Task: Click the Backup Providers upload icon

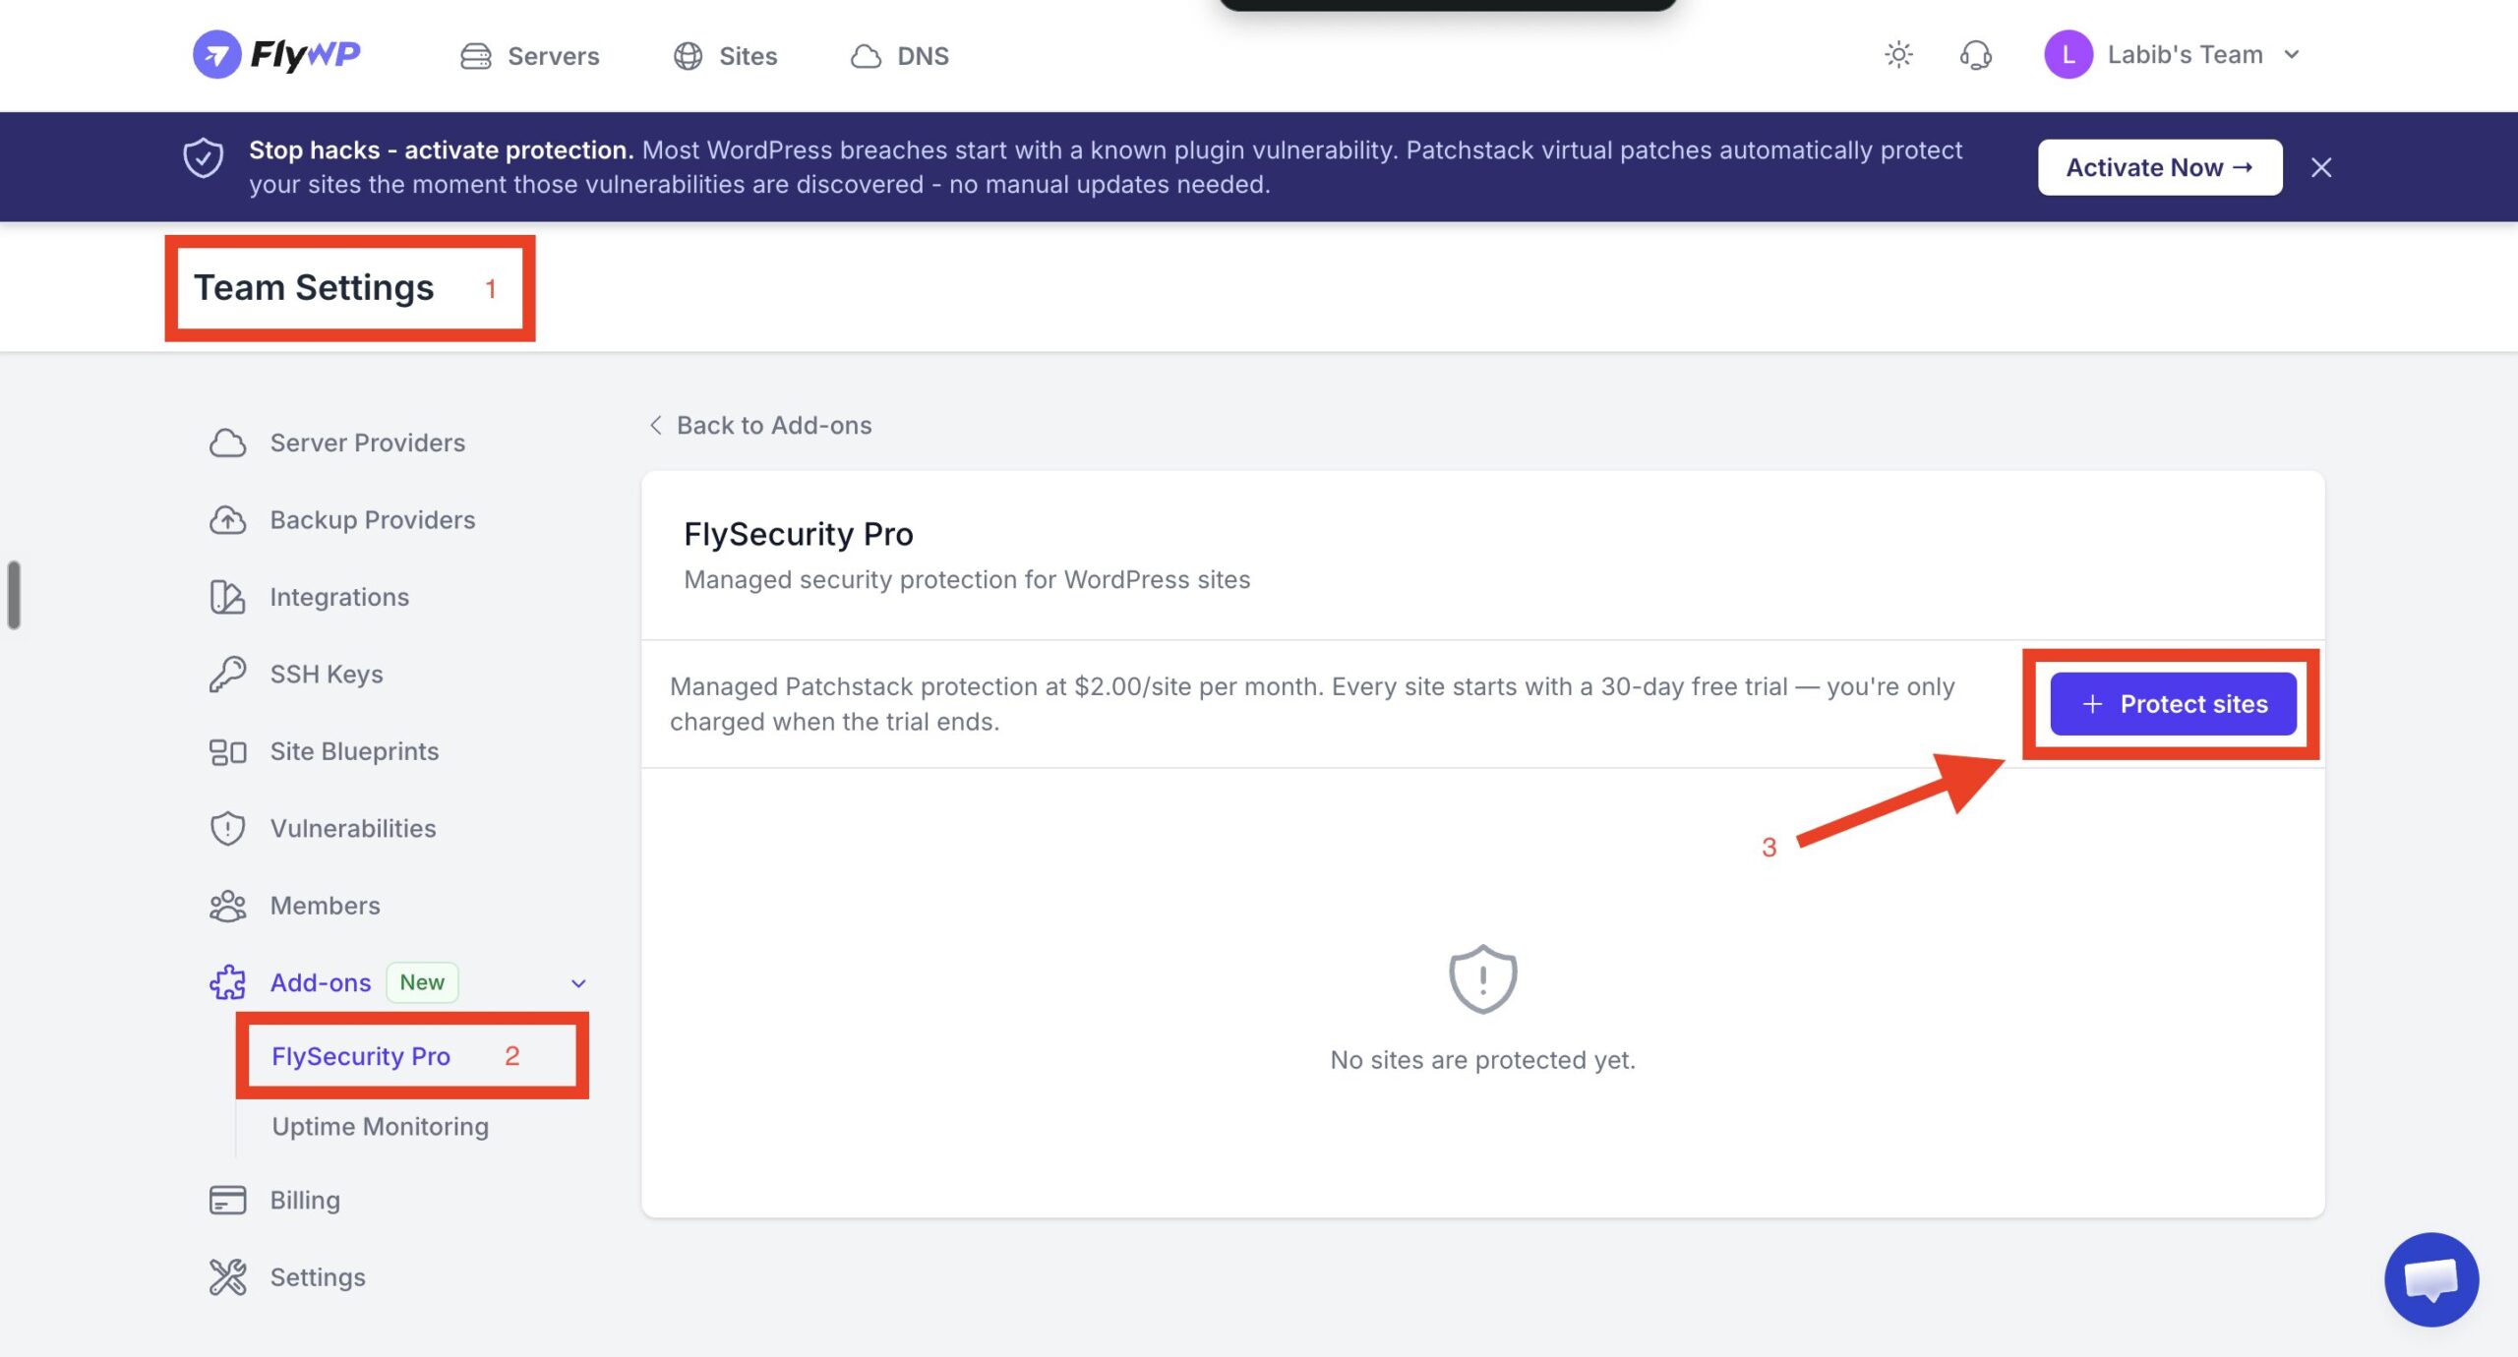Action: tap(227, 519)
